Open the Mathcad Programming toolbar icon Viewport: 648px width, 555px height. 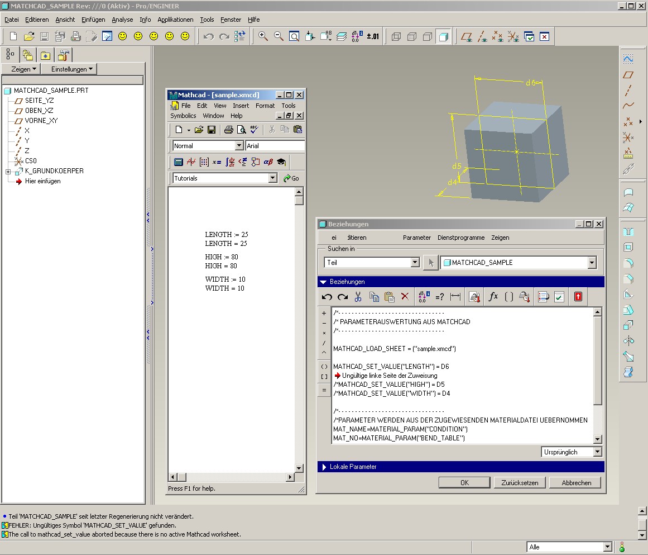[x=256, y=162]
